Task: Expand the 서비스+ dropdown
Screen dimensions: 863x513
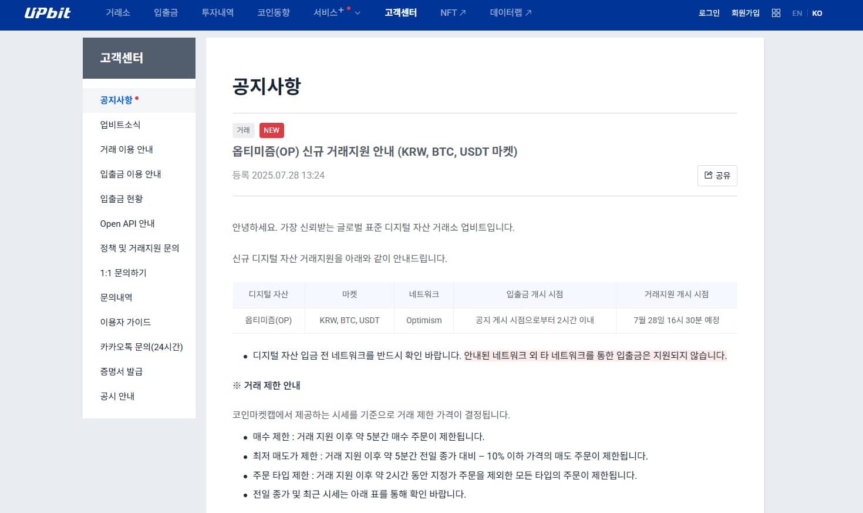Action: coord(337,12)
